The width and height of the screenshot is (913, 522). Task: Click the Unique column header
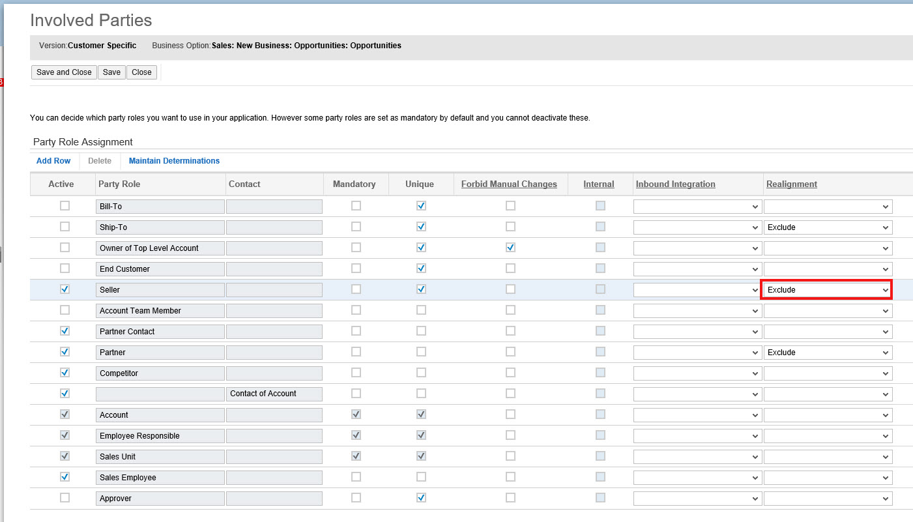coord(420,184)
